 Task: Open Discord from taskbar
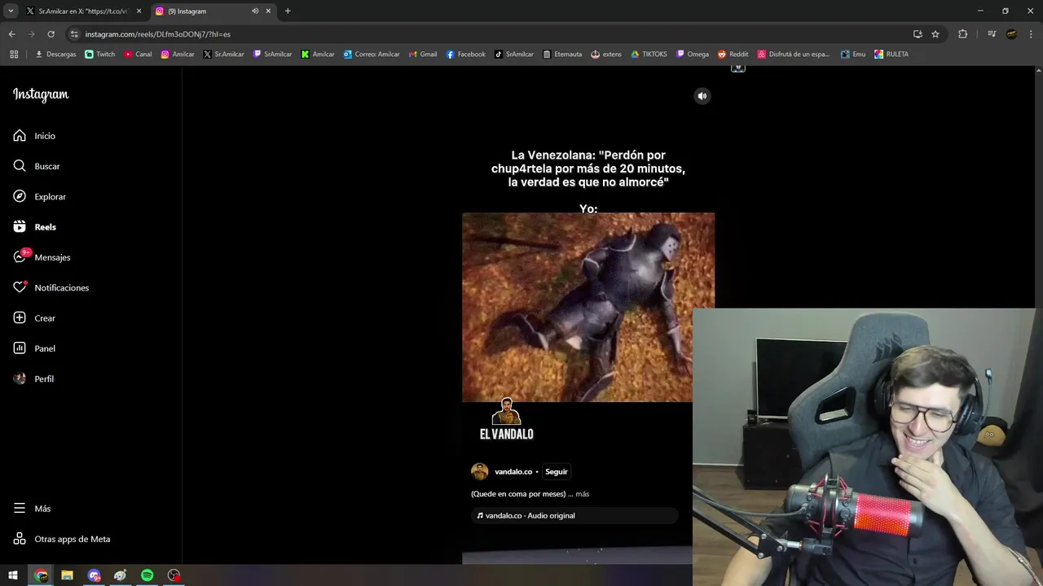(95, 575)
